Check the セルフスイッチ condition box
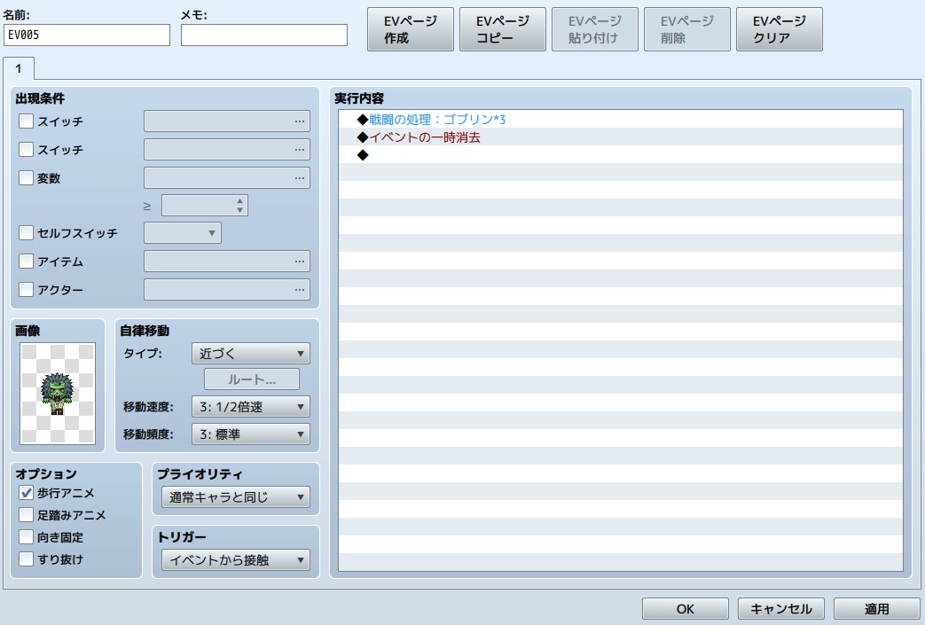Viewport: 925px width, 625px height. click(x=27, y=233)
